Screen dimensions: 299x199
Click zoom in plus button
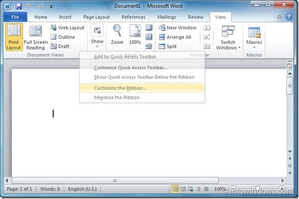282,189
